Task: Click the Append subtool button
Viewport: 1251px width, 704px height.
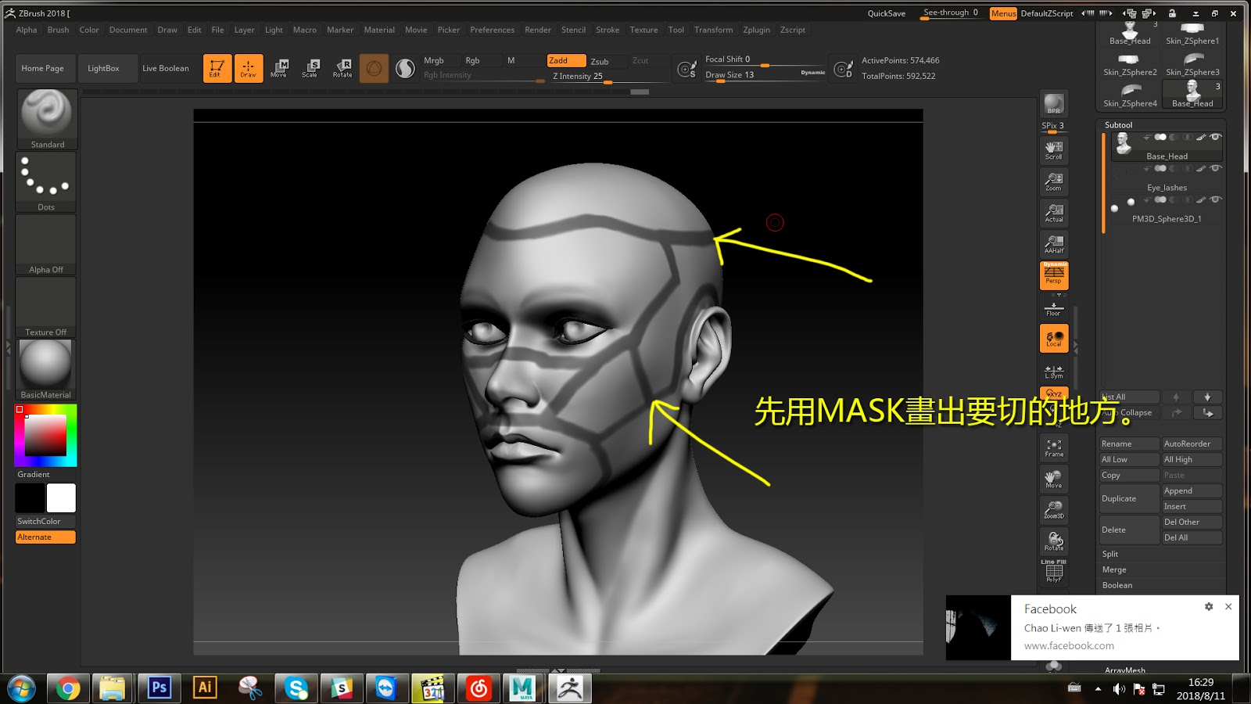Action: coord(1192,490)
